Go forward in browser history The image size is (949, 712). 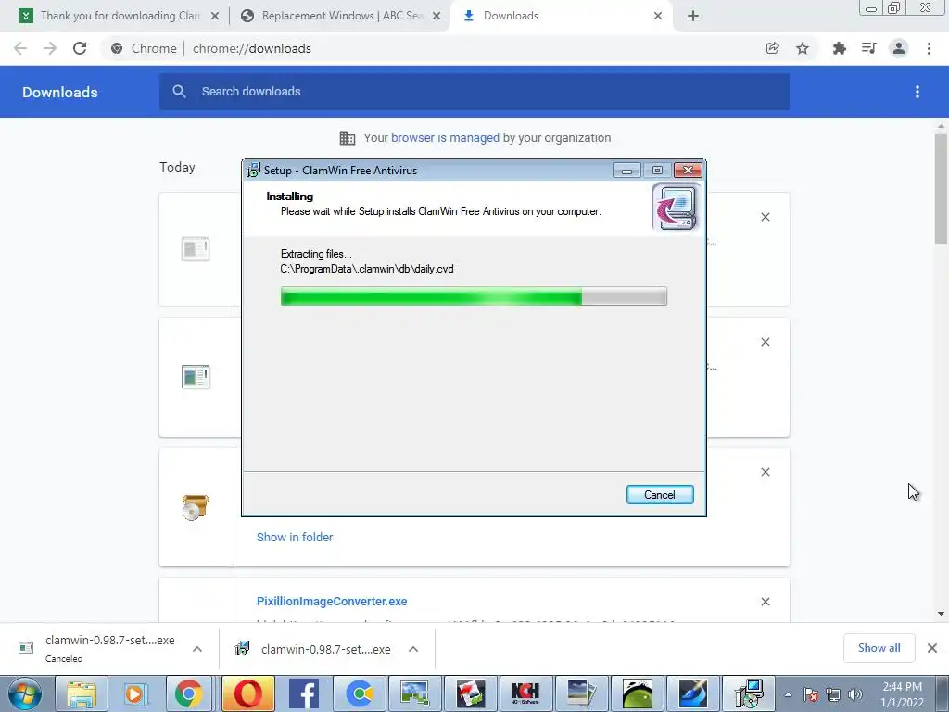[x=50, y=48]
